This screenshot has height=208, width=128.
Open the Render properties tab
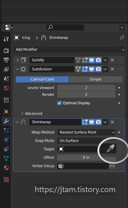click(6, 50)
